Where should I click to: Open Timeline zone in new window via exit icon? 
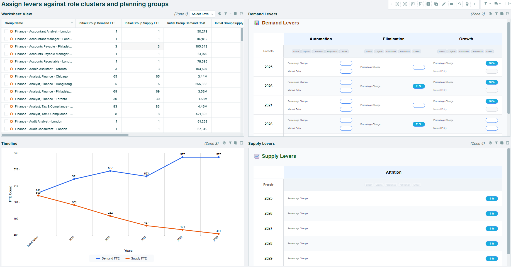coord(242,143)
